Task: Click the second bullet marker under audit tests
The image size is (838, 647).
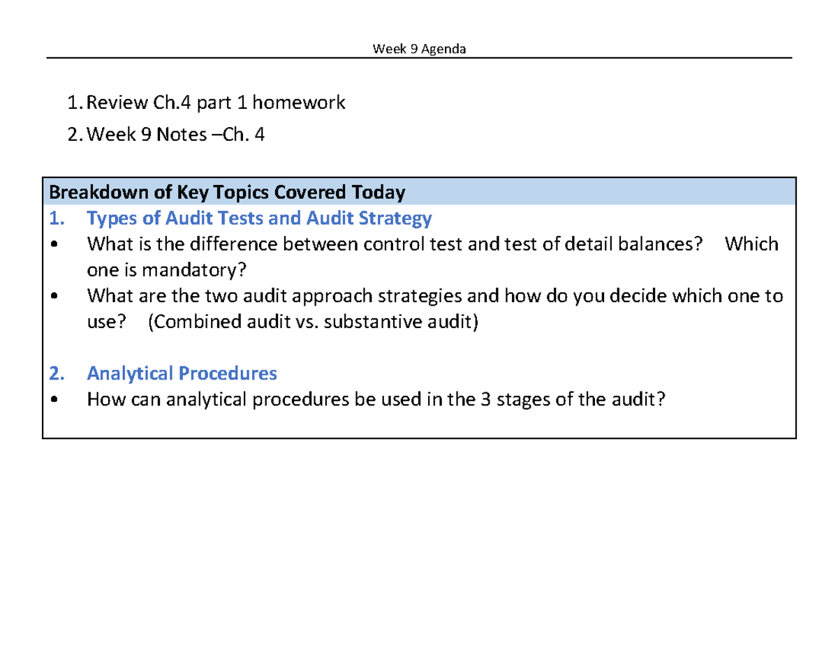Action: [x=53, y=295]
